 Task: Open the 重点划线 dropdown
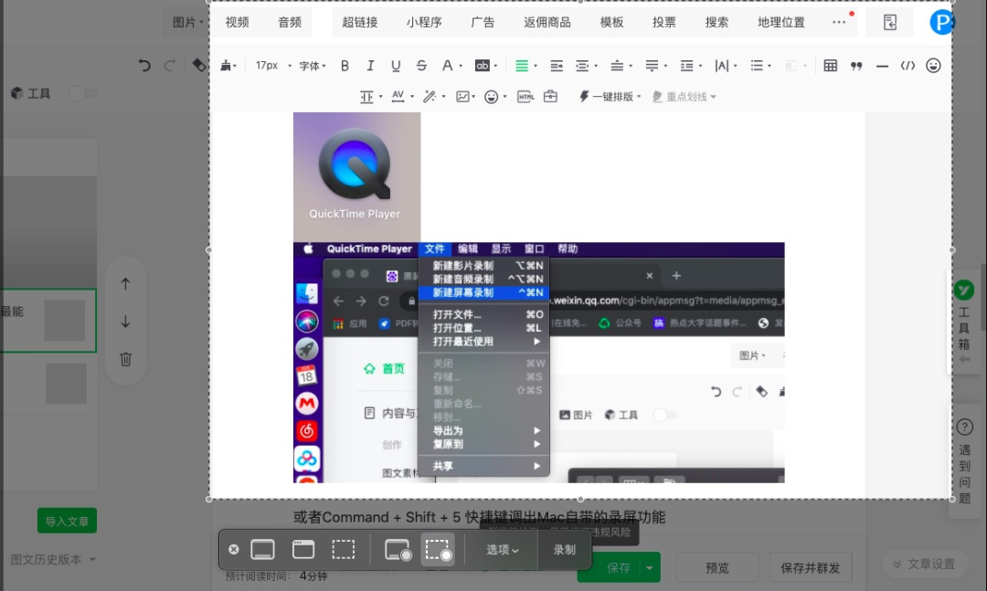click(x=685, y=96)
